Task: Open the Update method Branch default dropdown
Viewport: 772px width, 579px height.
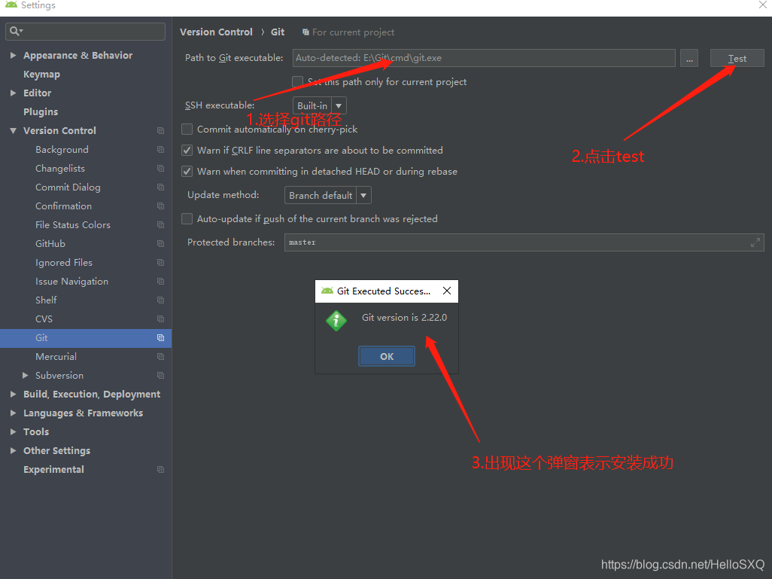Action: 328,196
